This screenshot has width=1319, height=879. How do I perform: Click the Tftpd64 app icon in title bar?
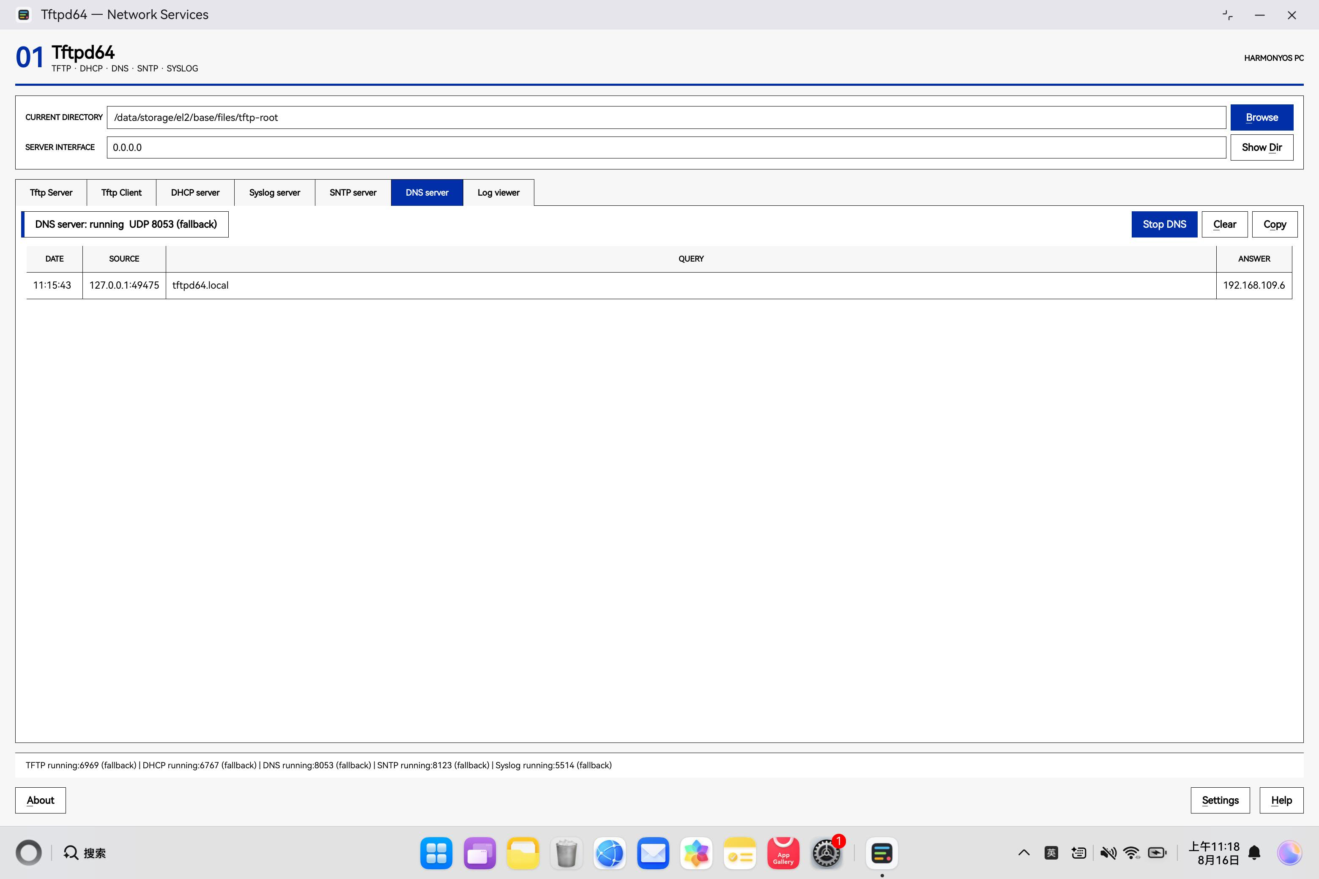click(24, 14)
